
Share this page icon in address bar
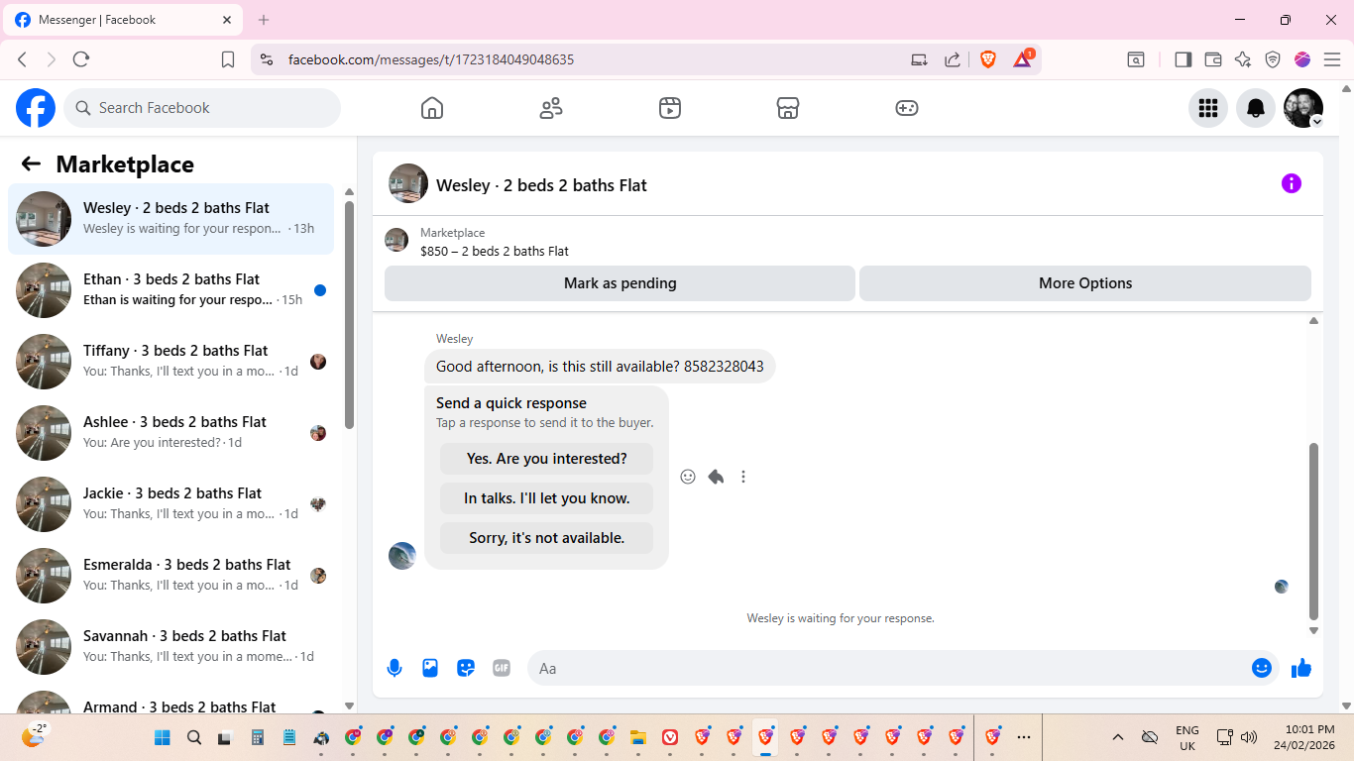[x=953, y=59]
